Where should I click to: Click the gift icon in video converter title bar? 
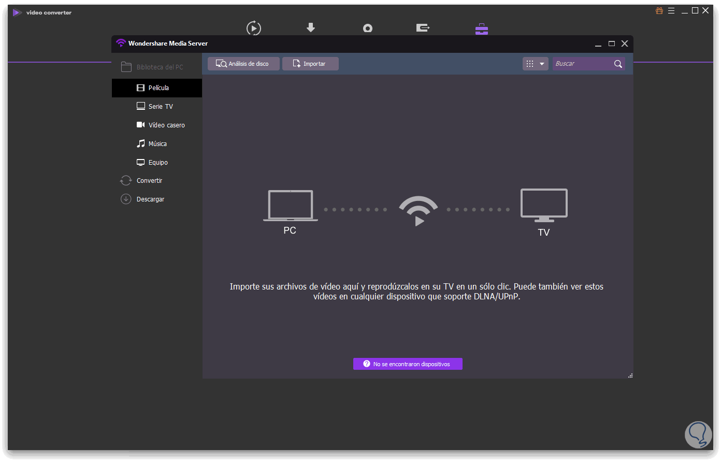[x=659, y=10]
